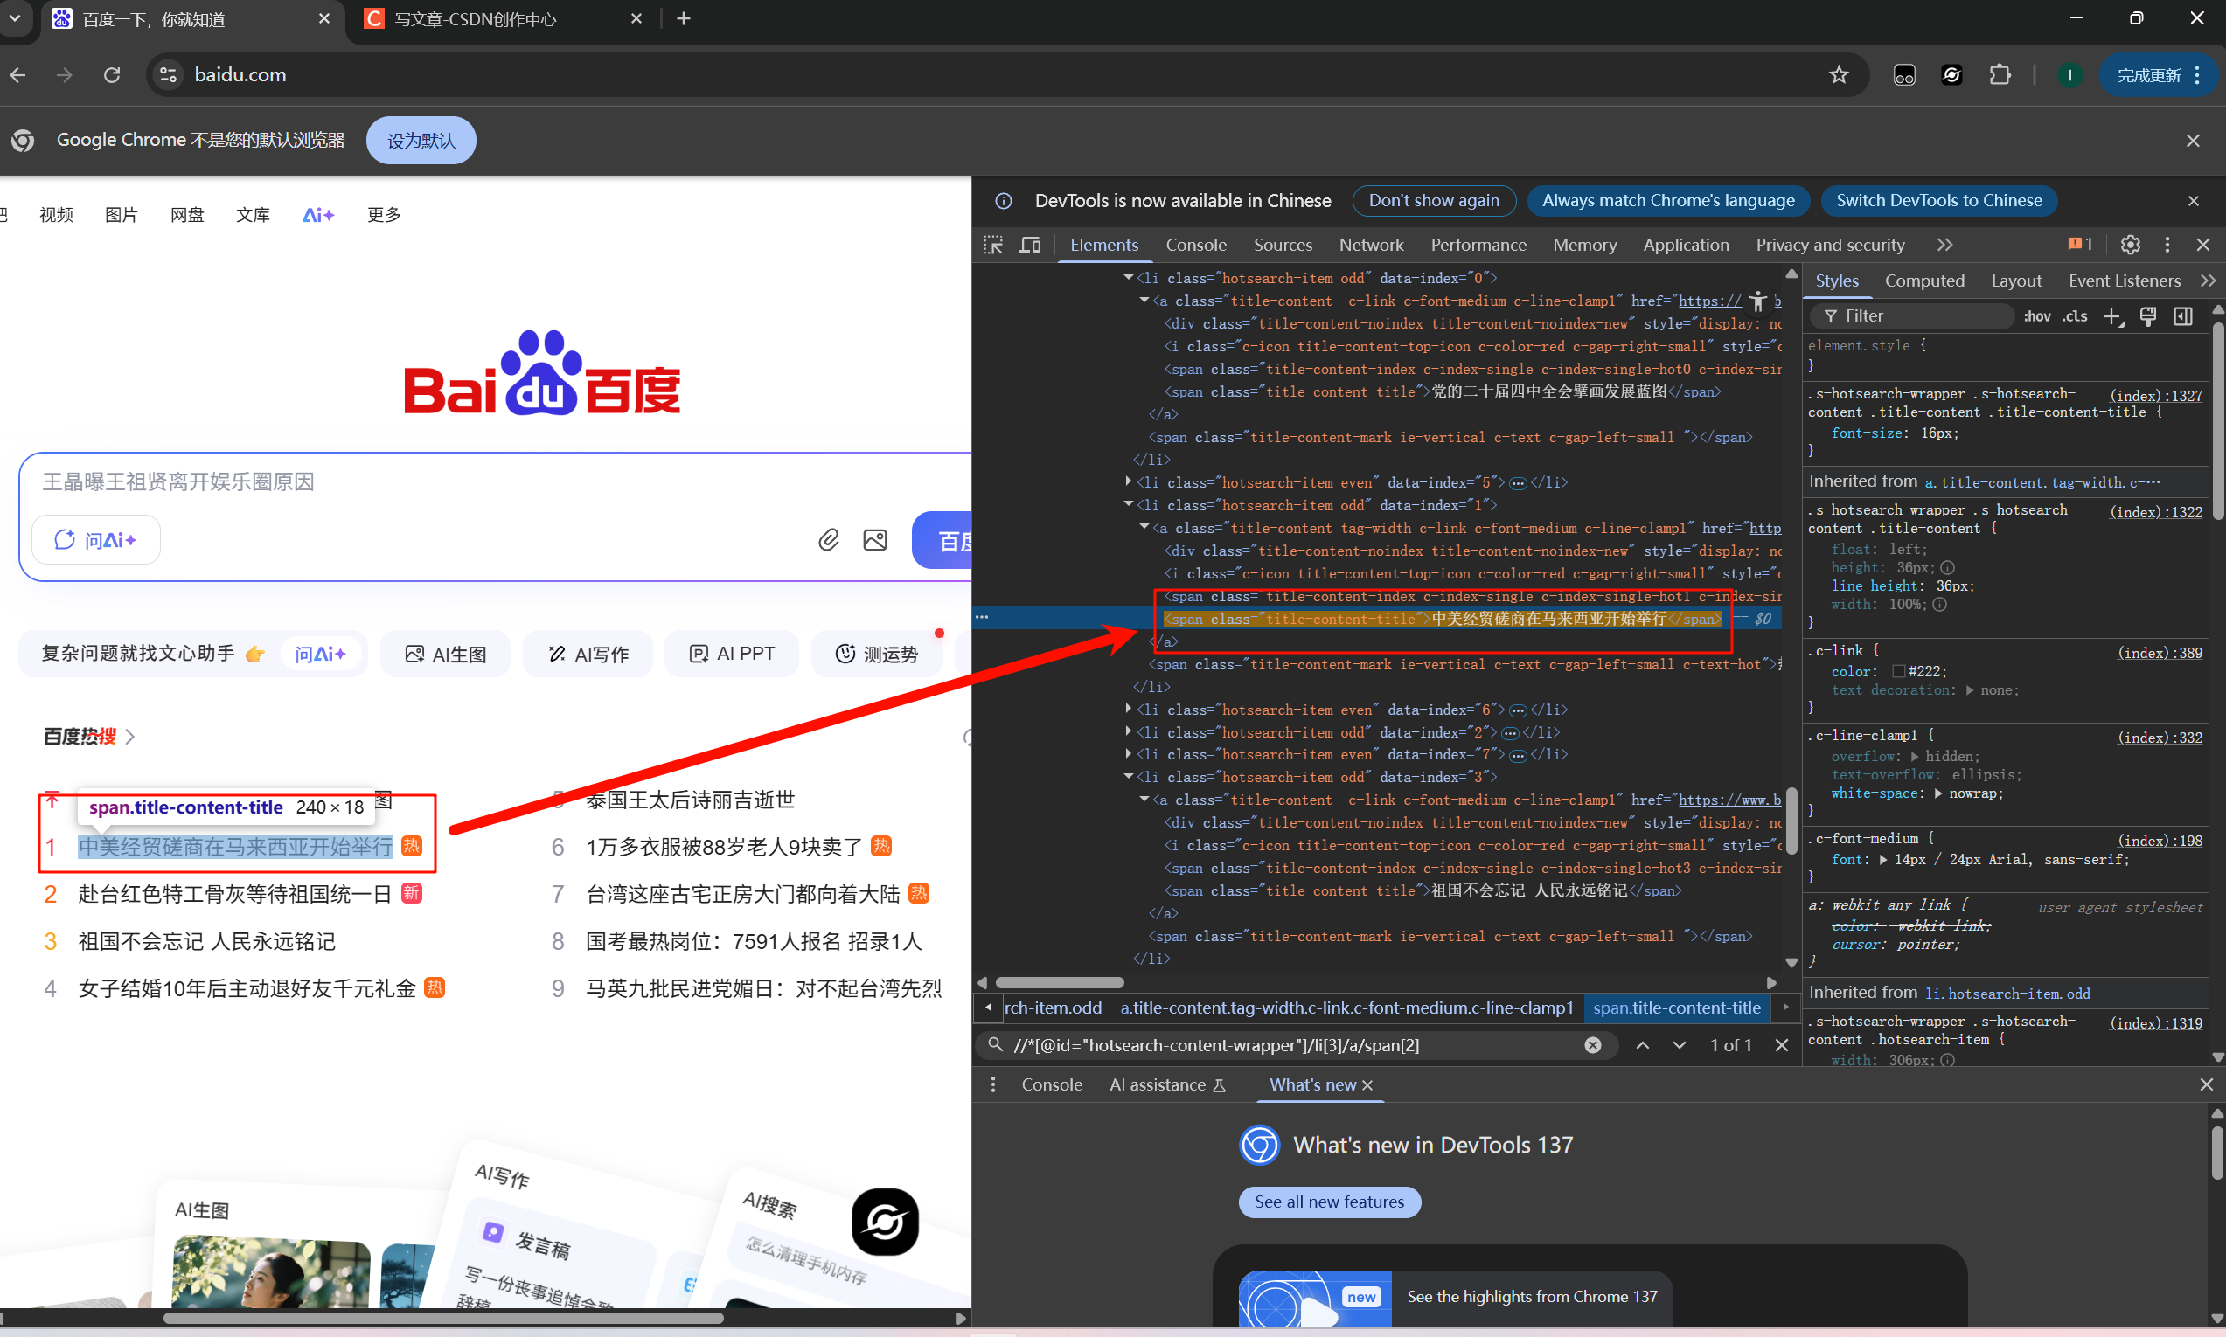Toggle the .cls class editor
This screenshot has height=1337, width=2226.
click(2075, 316)
